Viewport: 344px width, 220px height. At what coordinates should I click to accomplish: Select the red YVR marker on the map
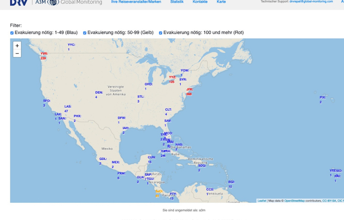44,56
